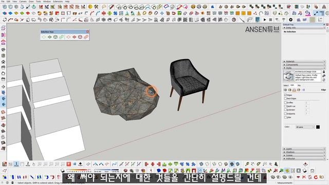Click green filled diamond in Selection Toys

50,37
